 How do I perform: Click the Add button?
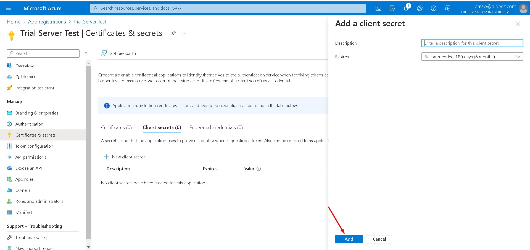pos(349,239)
